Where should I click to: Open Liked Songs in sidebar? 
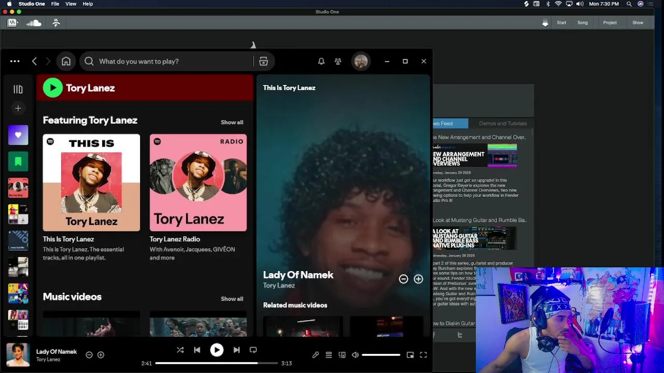click(x=18, y=135)
